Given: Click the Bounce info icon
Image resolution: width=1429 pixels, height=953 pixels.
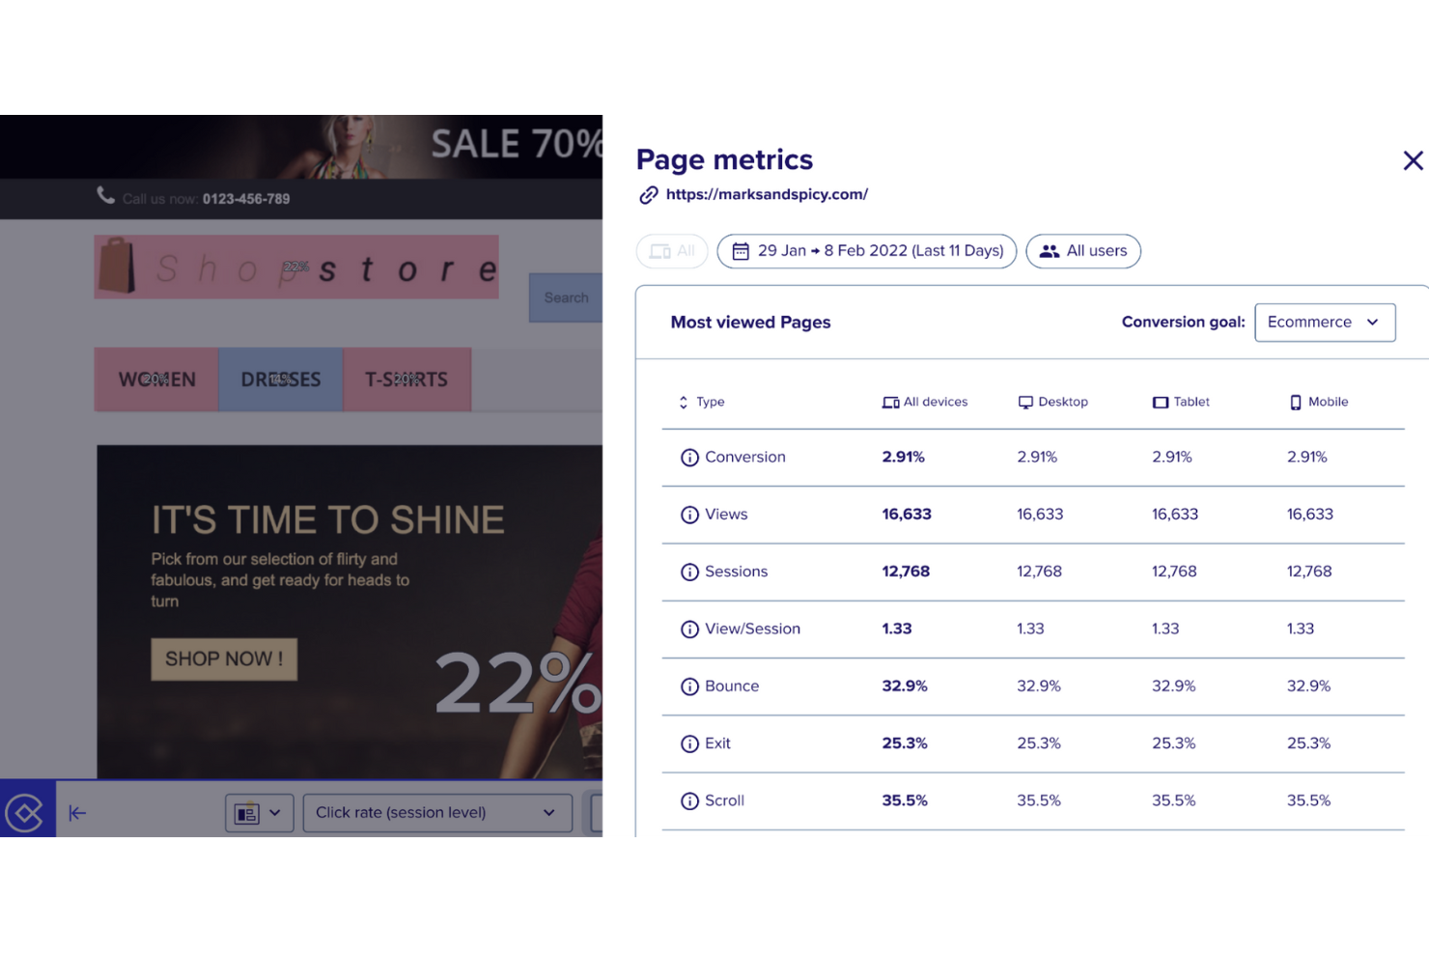Looking at the screenshot, I should tap(689, 687).
